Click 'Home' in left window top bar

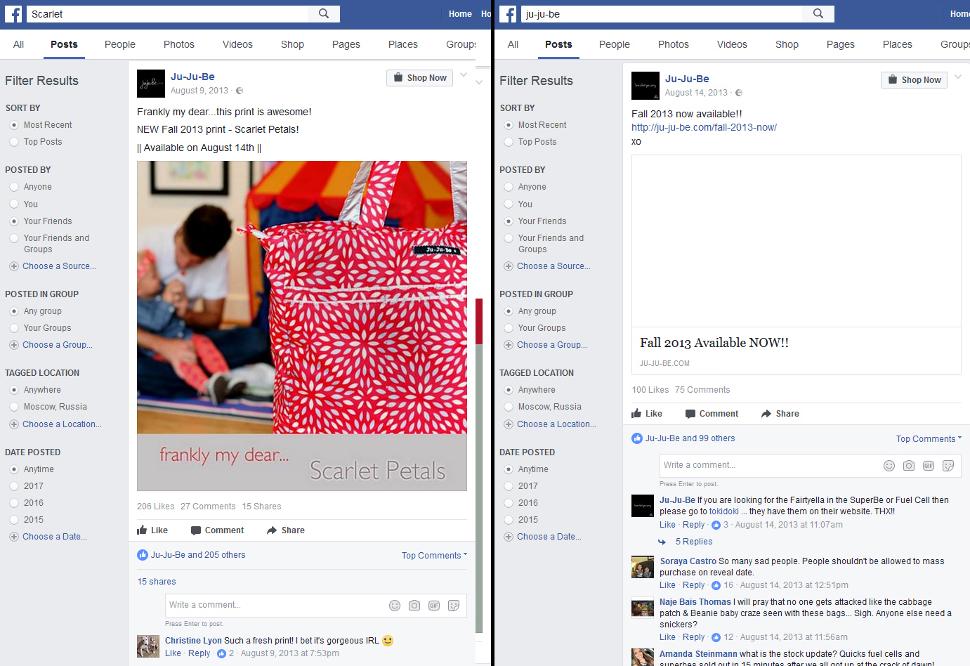[x=461, y=14]
